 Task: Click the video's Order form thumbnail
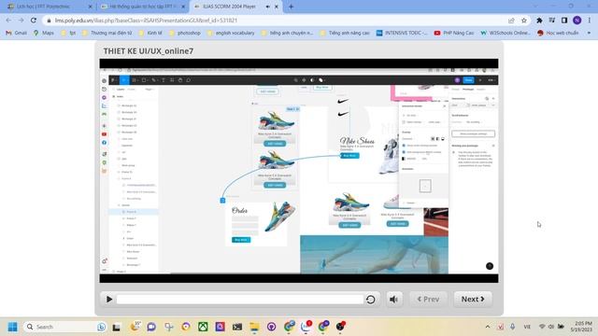tap(256, 224)
